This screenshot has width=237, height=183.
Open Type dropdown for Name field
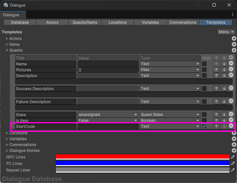point(170,64)
